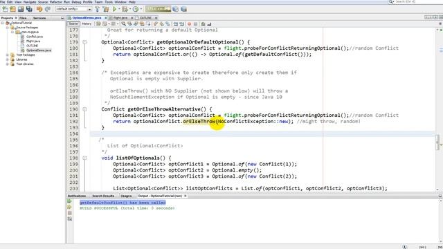Click the New Project toolbar icon
443x249 pixels.
[x=12, y=9]
